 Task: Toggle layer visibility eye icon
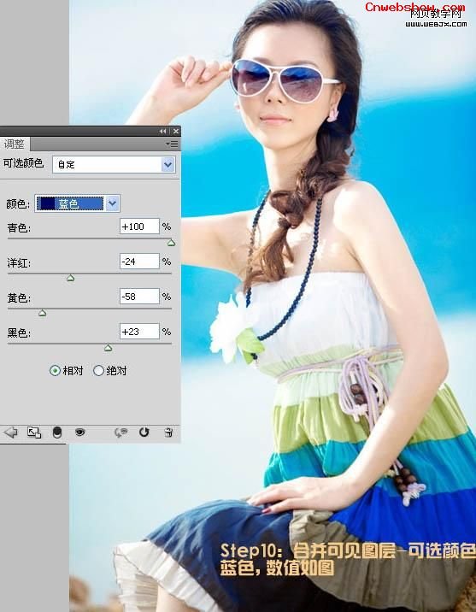tap(80, 432)
